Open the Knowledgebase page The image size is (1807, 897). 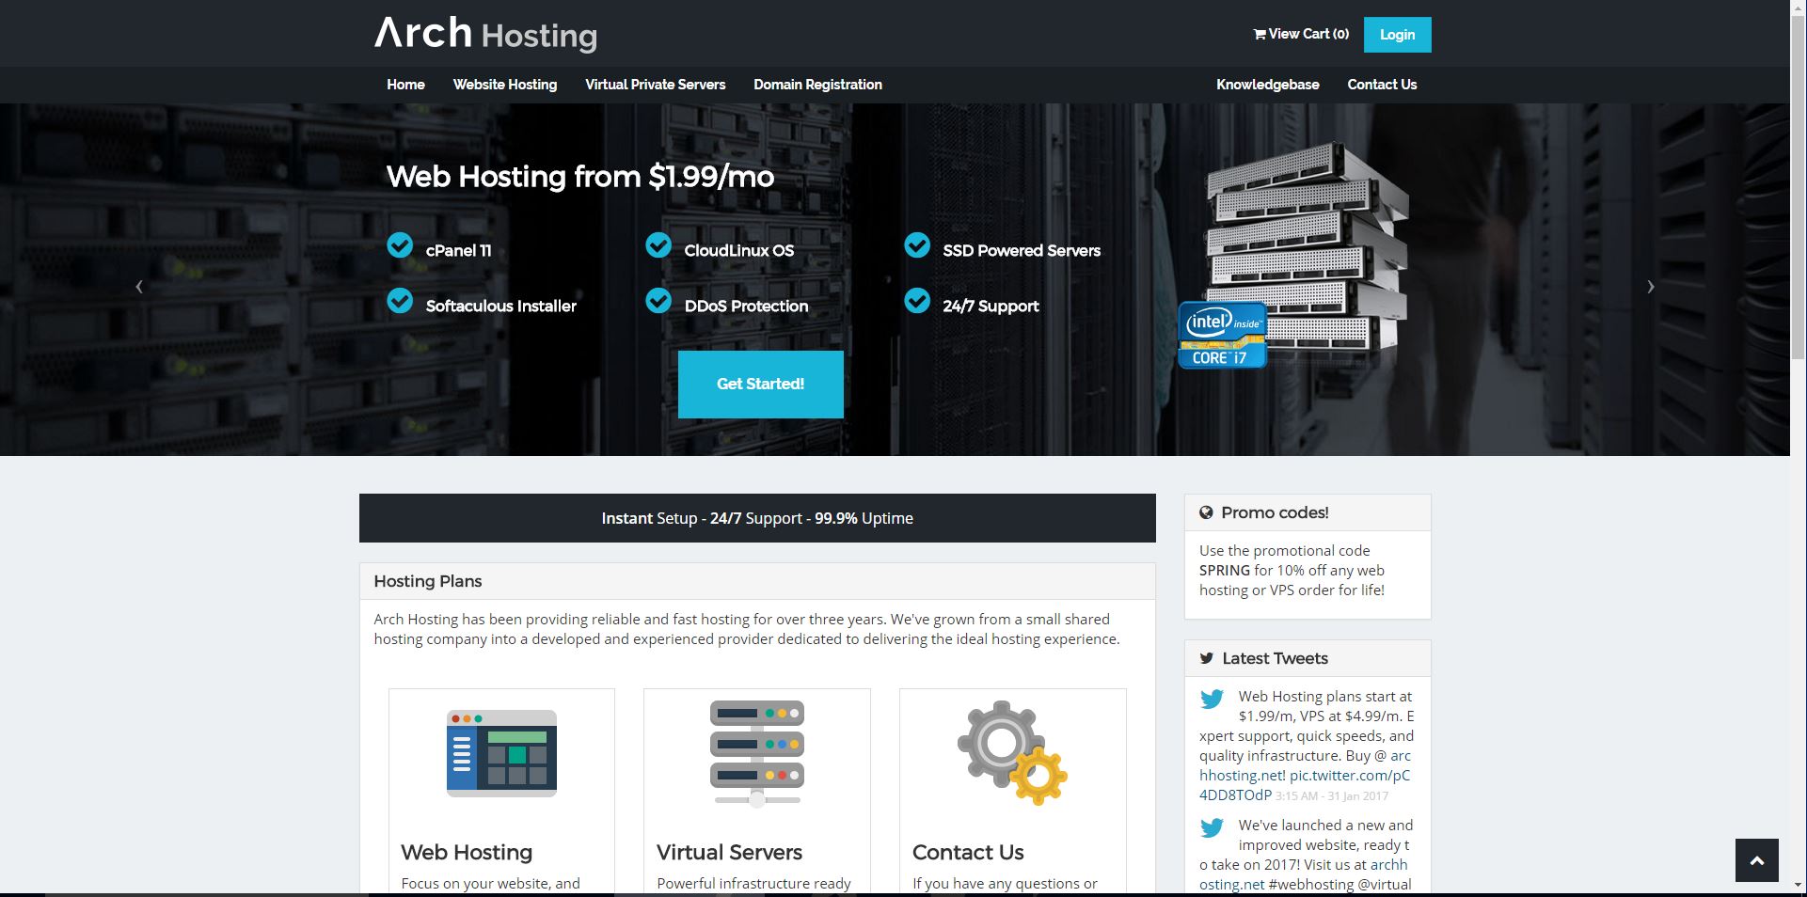click(x=1267, y=85)
